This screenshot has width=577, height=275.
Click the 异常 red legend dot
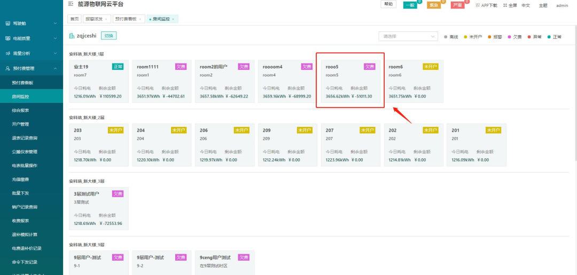[529, 37]
